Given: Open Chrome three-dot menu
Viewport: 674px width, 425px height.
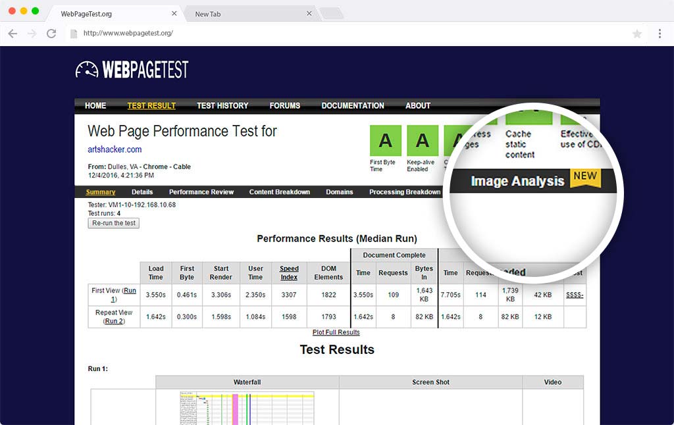Looking at the screenshot, I should pos(660,34).
